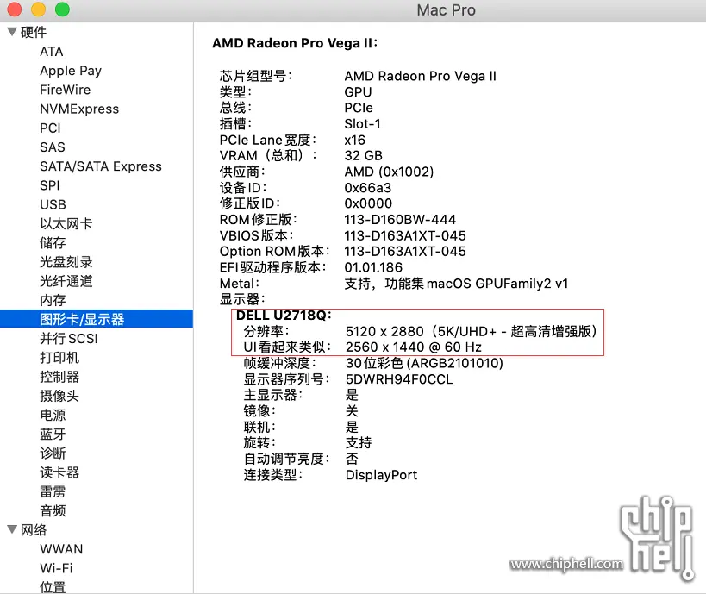Select the PCI sidebar item
706x594 pixels.
50,128
